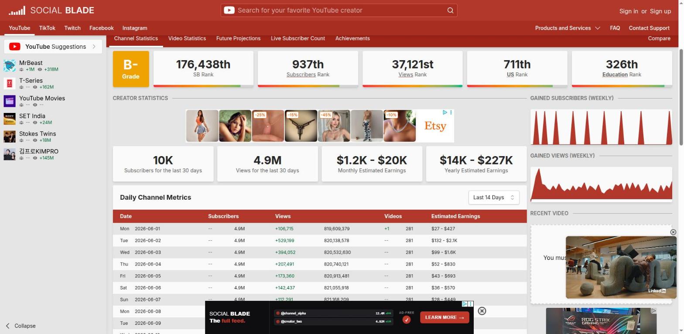The height and width of the screenshot is (334, 684).
Task: Click the Gained Subscribers weekly chart
Action: [x=601, y=127]
